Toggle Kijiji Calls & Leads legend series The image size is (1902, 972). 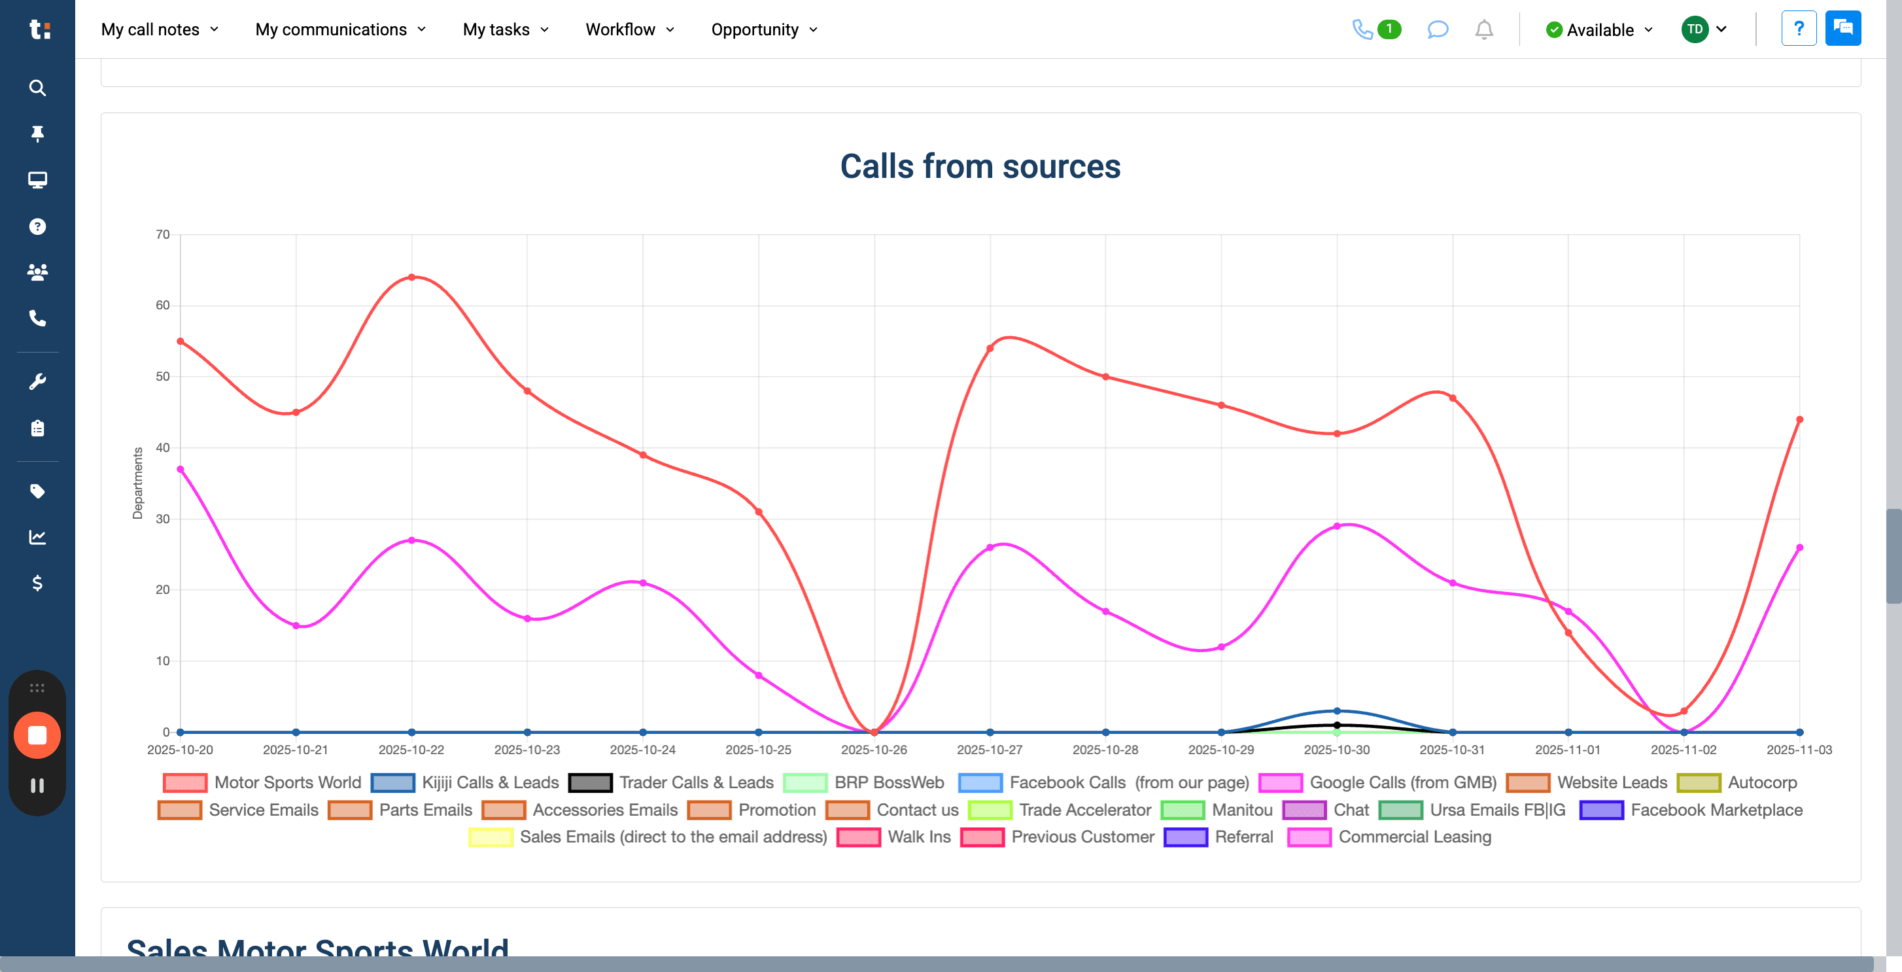tap(464, 782)
